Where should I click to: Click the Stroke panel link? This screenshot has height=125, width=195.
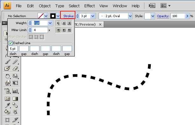click(69, 16)
